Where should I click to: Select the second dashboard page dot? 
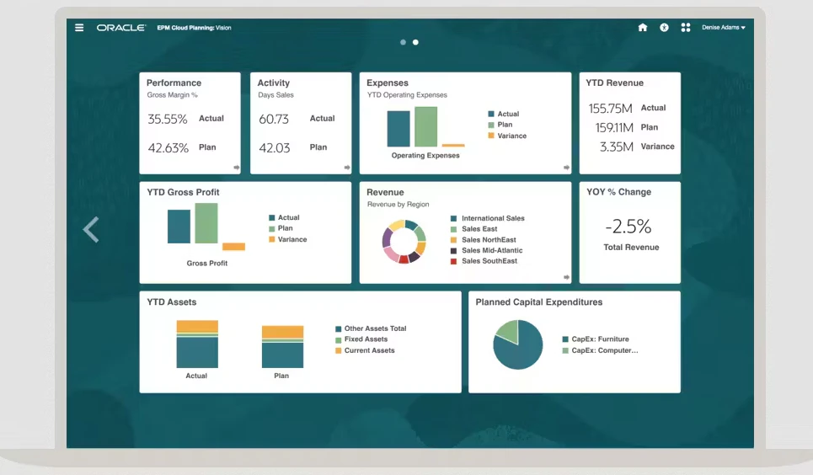415,42
